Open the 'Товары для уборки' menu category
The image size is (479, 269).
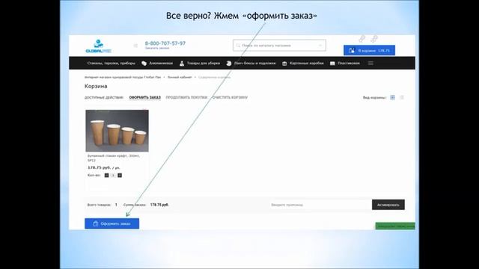point(200,63)
